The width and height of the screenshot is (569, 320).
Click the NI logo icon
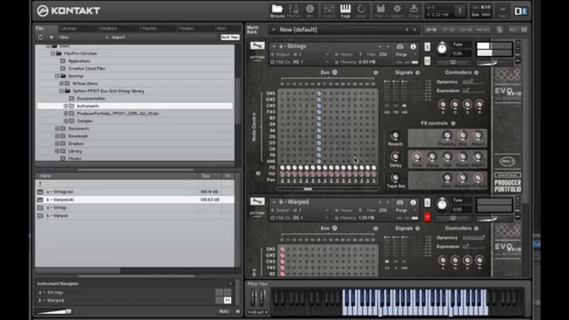tap(521, 11)
